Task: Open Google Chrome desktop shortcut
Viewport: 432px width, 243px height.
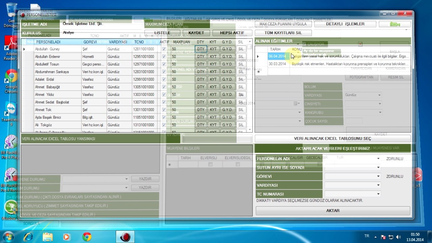Action: 11,81
